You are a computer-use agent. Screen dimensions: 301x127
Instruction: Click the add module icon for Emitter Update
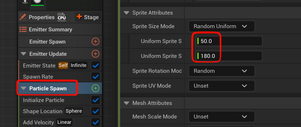pos(95,54)
